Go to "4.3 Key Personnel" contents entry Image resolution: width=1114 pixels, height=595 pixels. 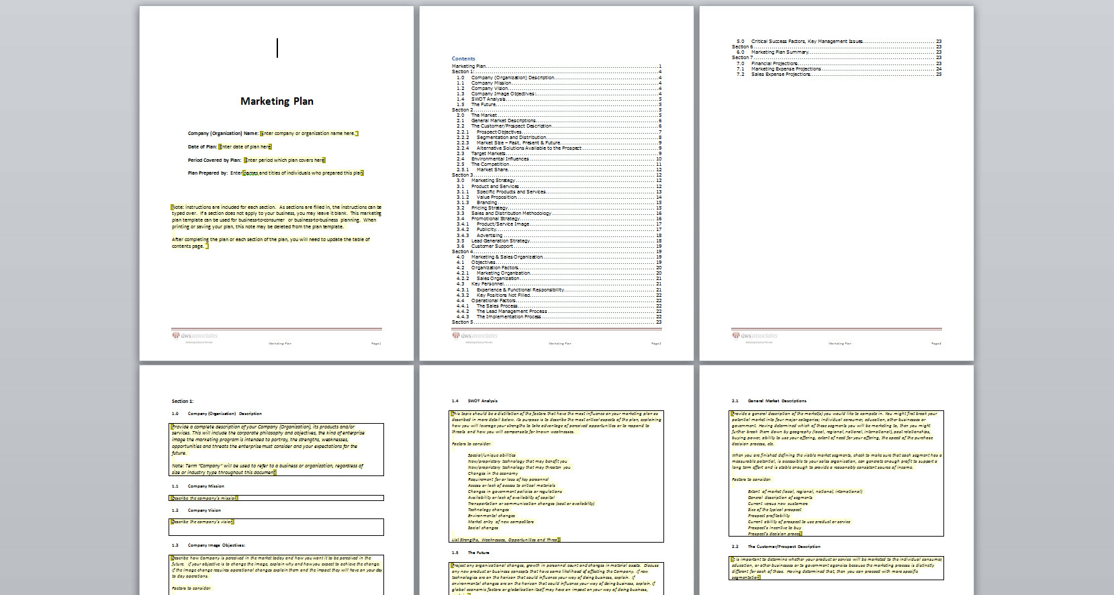pos(559,284)
